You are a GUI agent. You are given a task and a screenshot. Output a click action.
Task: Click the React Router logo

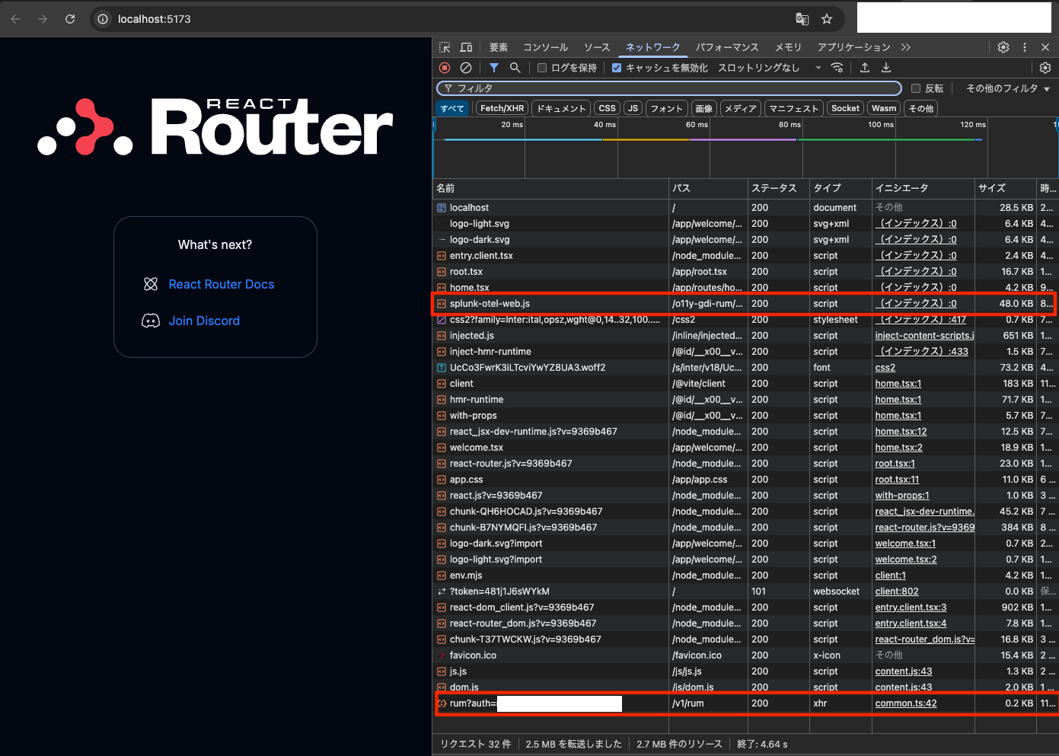tap(215, 126)
